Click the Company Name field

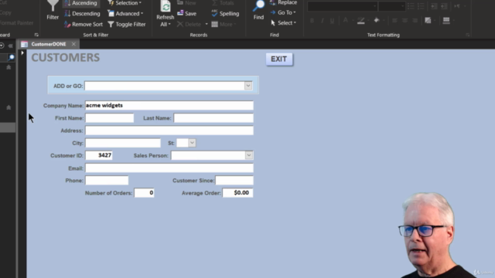point(169,105)
